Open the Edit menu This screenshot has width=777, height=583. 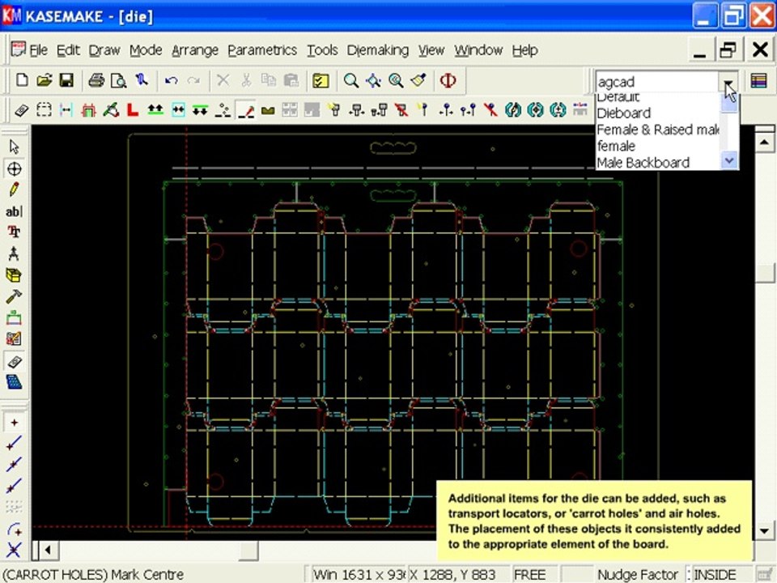click(x=68, y=50)
